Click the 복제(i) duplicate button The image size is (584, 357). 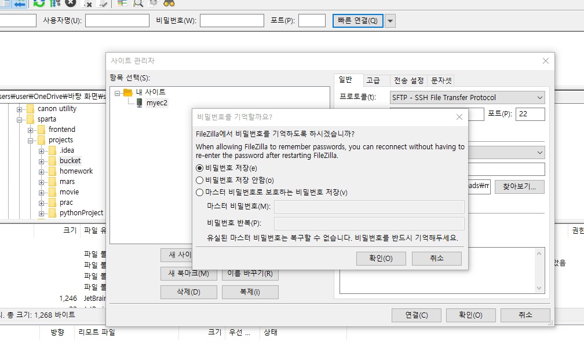click(250, 292)
